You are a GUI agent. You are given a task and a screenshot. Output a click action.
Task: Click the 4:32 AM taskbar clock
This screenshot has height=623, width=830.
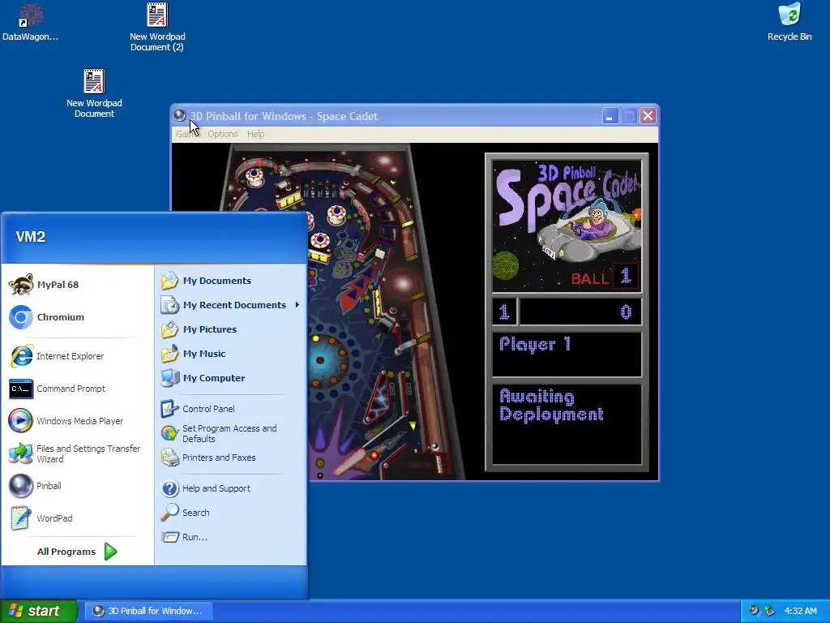(800, 611)
